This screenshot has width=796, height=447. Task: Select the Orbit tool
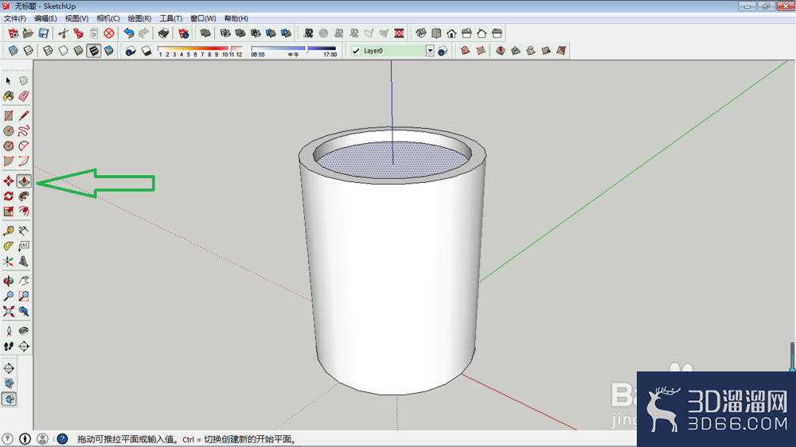pyautogui.click(x=9, y=281)
